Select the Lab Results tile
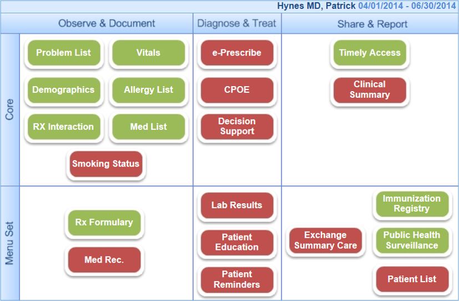Screen dimensions: 459x301 [237, 205]
